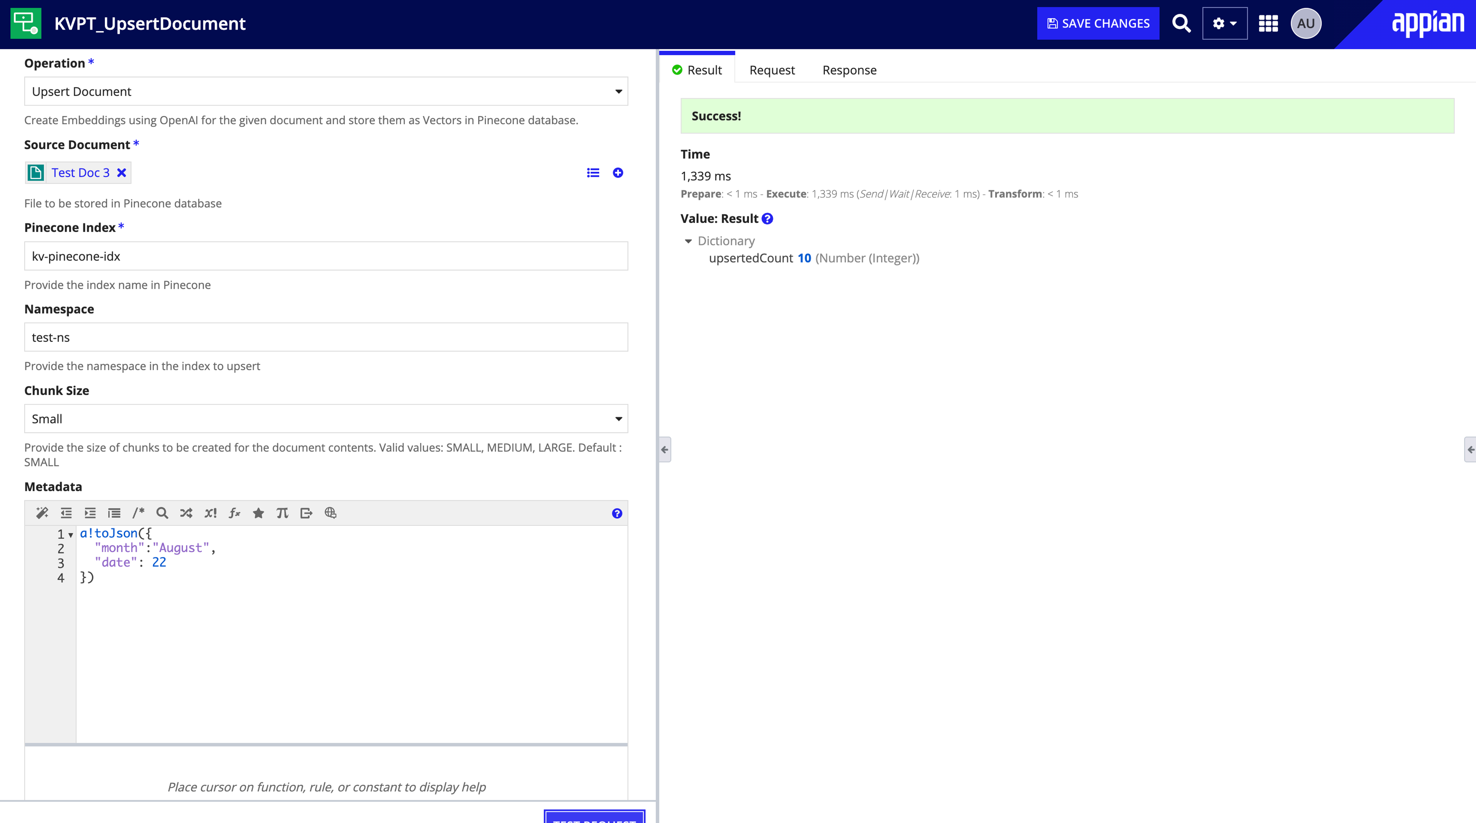Click the pi constant icon
This screenshot has height=823, width=1476.
(282, 513)
